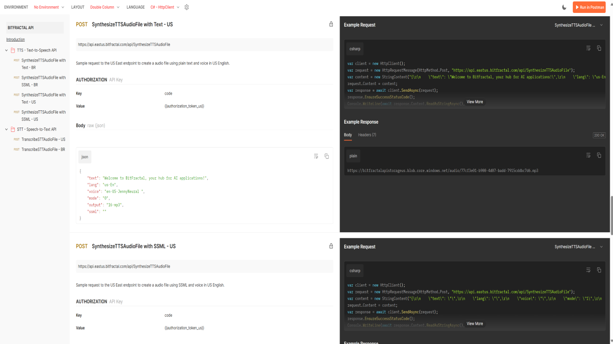Select SynthesizeTTSAudioFile with Text - US in sidebar
The image size is (613, 344).
point(43,98)
